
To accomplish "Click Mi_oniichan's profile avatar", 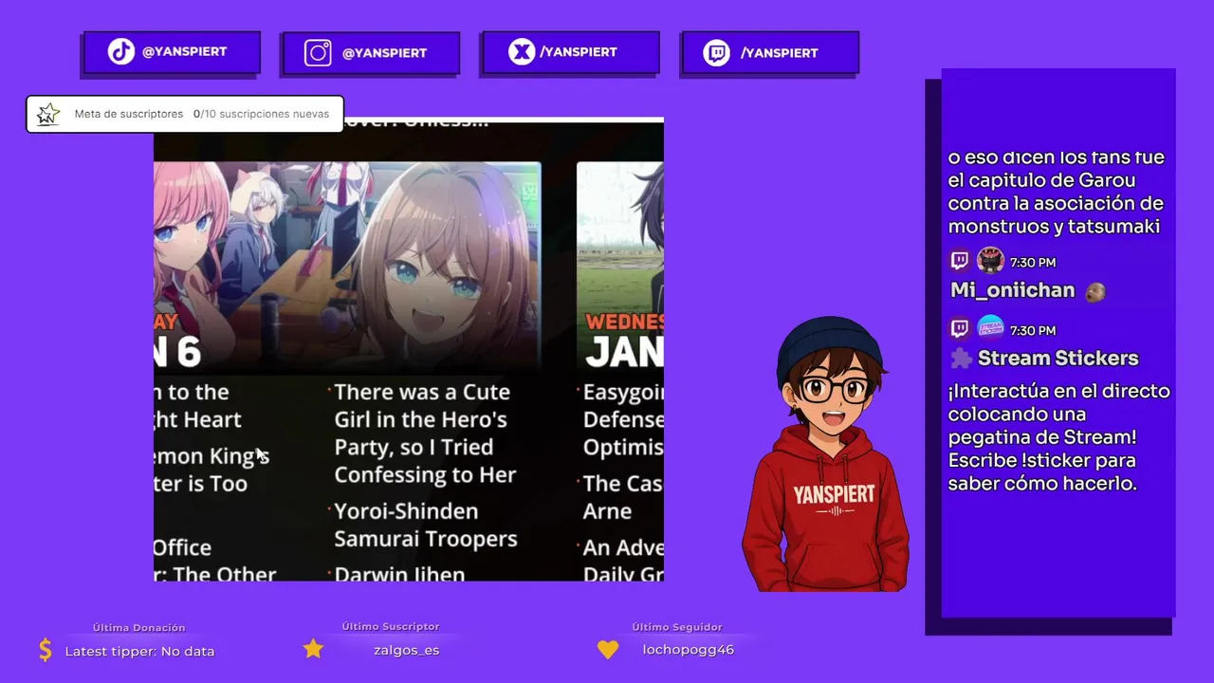I will [x=990, y=260].
